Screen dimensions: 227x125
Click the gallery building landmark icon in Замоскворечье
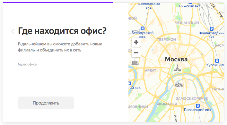[x=179, y=85]
